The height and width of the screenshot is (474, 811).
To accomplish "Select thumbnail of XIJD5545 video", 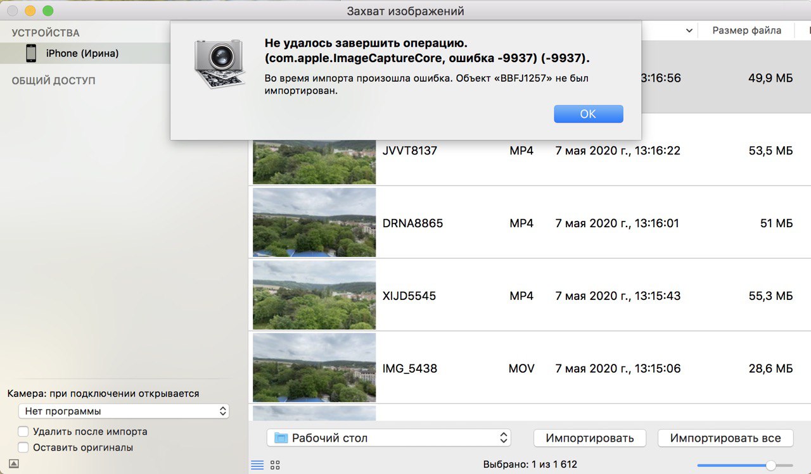I will pos(314,295).
